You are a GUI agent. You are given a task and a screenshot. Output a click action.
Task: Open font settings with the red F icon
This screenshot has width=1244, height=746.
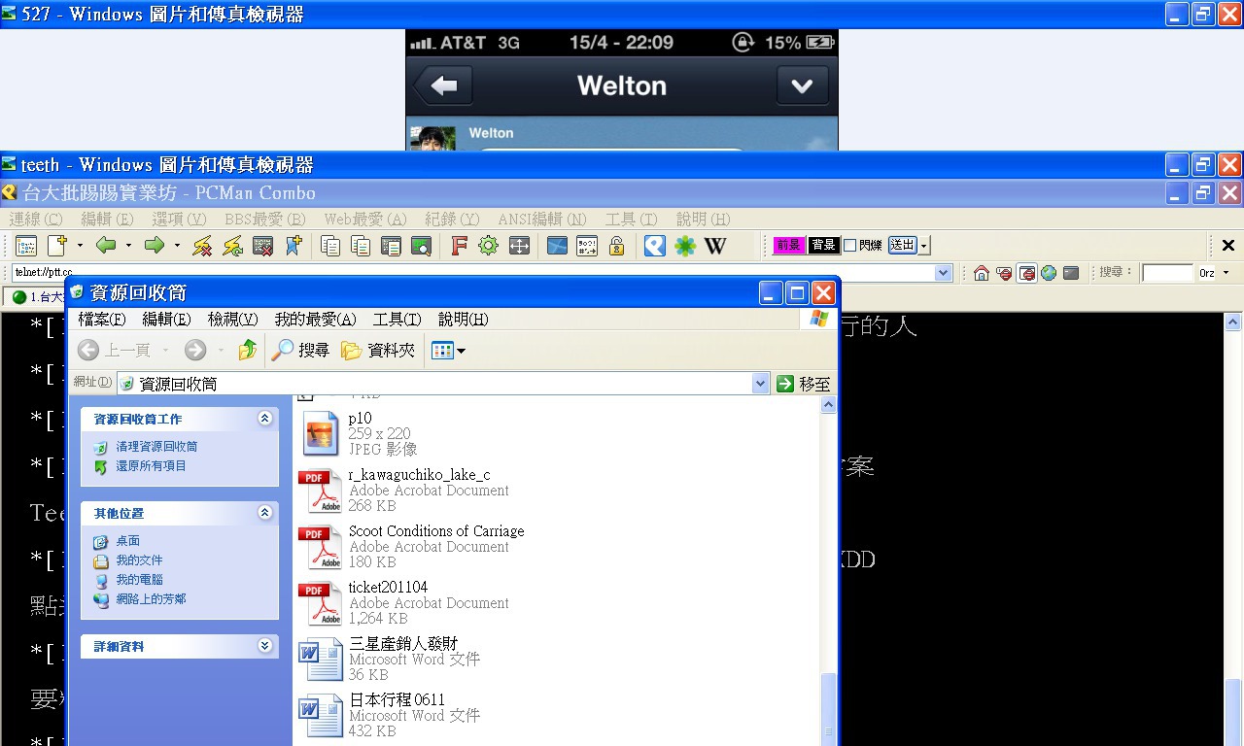459,246
